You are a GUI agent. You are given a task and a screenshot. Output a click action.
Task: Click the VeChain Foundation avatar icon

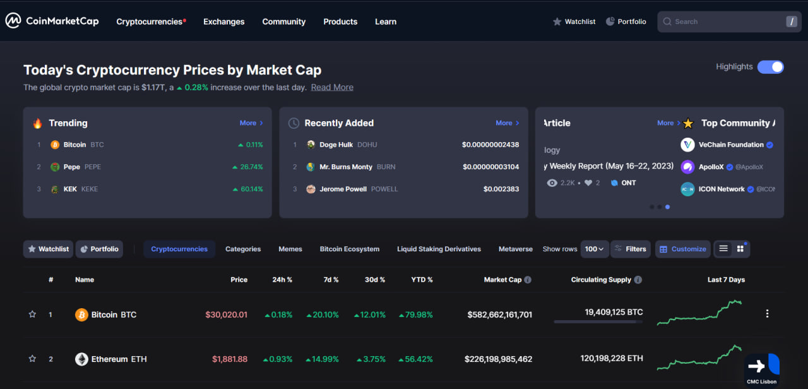coord(687,145)
